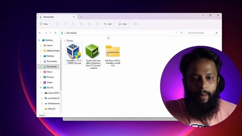
Task: Click the Paste clipboard icon
Action: [x=73, y=24]
